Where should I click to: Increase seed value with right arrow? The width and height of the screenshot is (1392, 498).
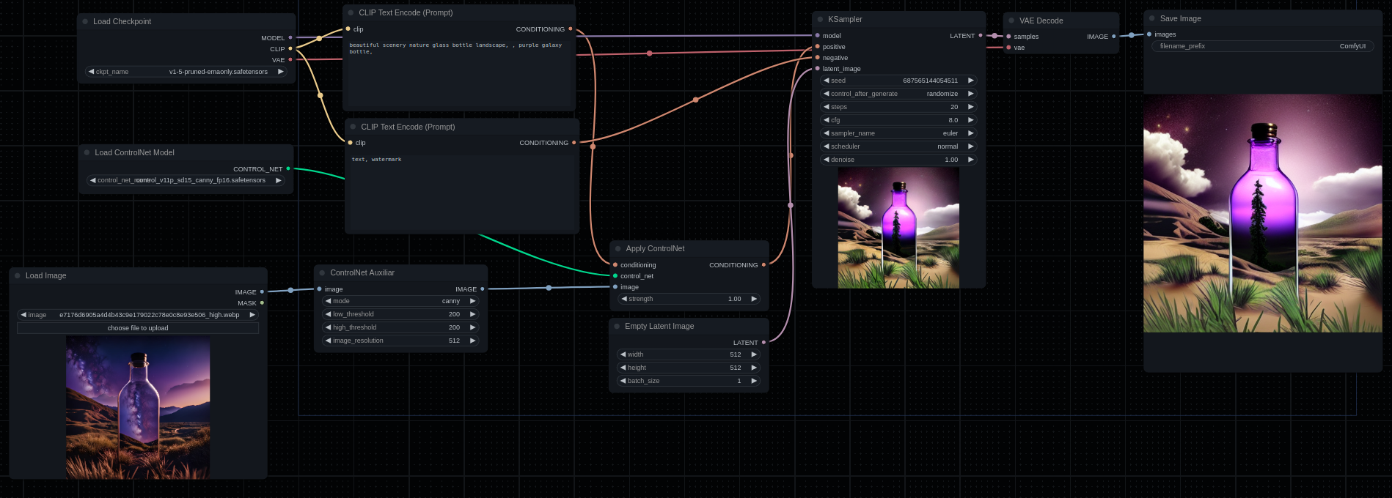point(971,81)
